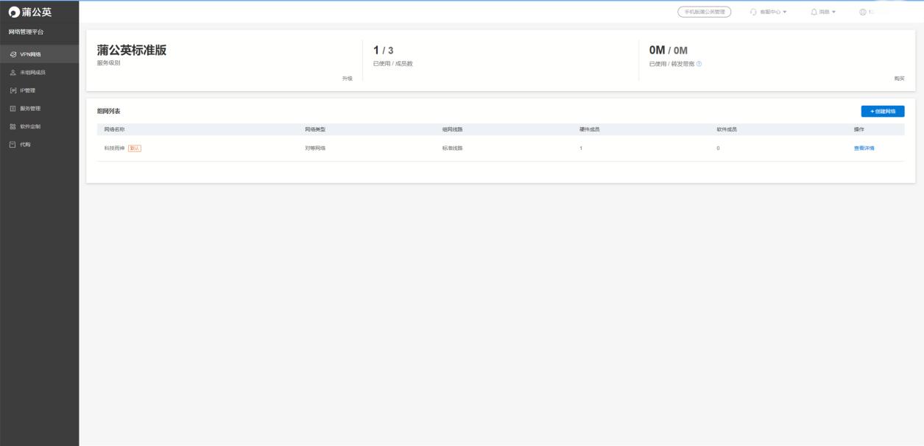Click the 组网线路 column header
This screenshot has height=446, width=924.
click(452, 129)
